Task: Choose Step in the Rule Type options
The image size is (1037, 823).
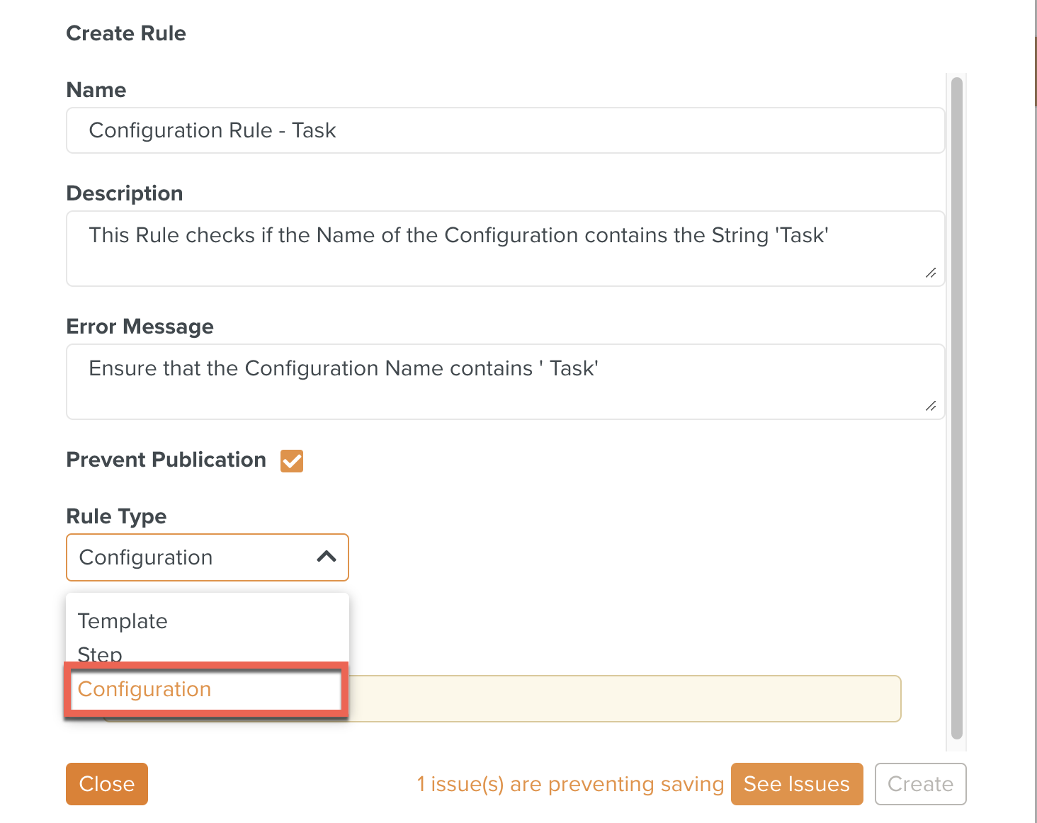Action: point(100,654)
